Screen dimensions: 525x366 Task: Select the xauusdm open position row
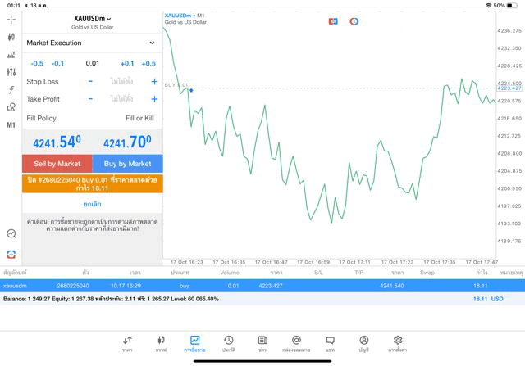[x=262, y=286]
